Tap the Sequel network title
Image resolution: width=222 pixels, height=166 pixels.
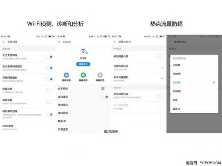(x=67, y=42)
